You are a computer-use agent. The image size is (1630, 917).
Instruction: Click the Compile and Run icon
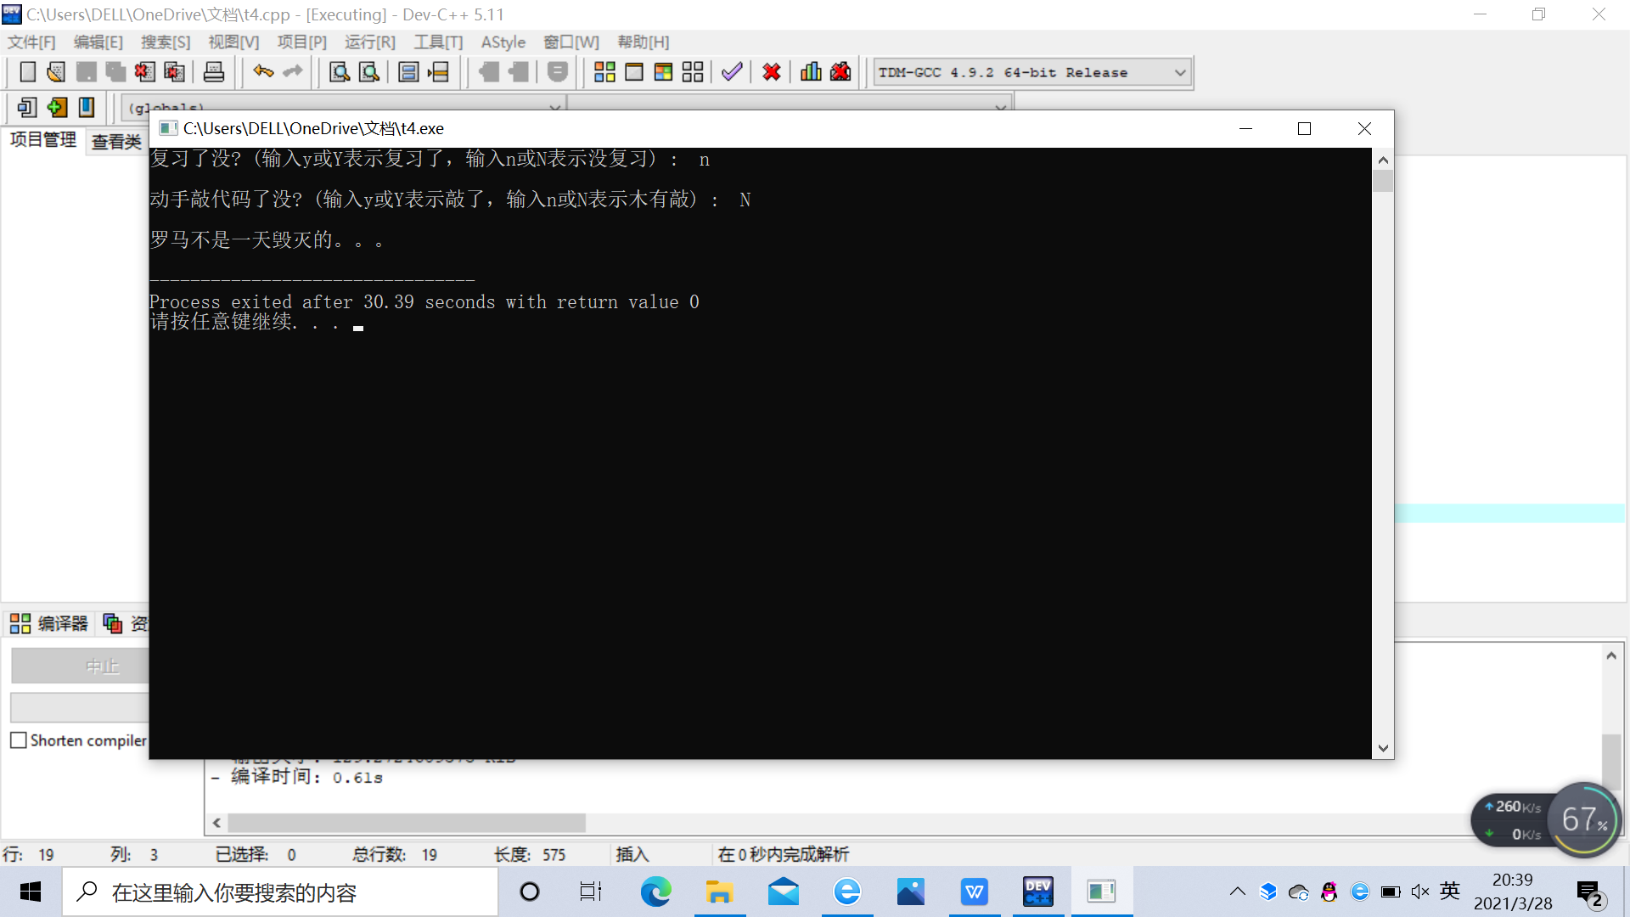coord(663,72)
